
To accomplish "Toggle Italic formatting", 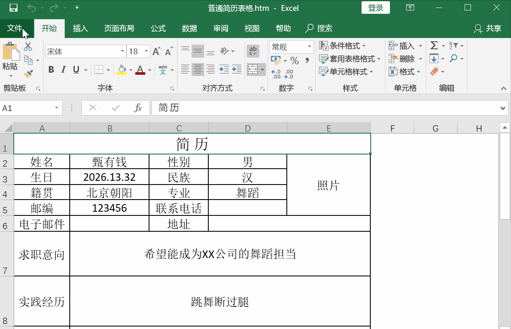I will [63, 70].
